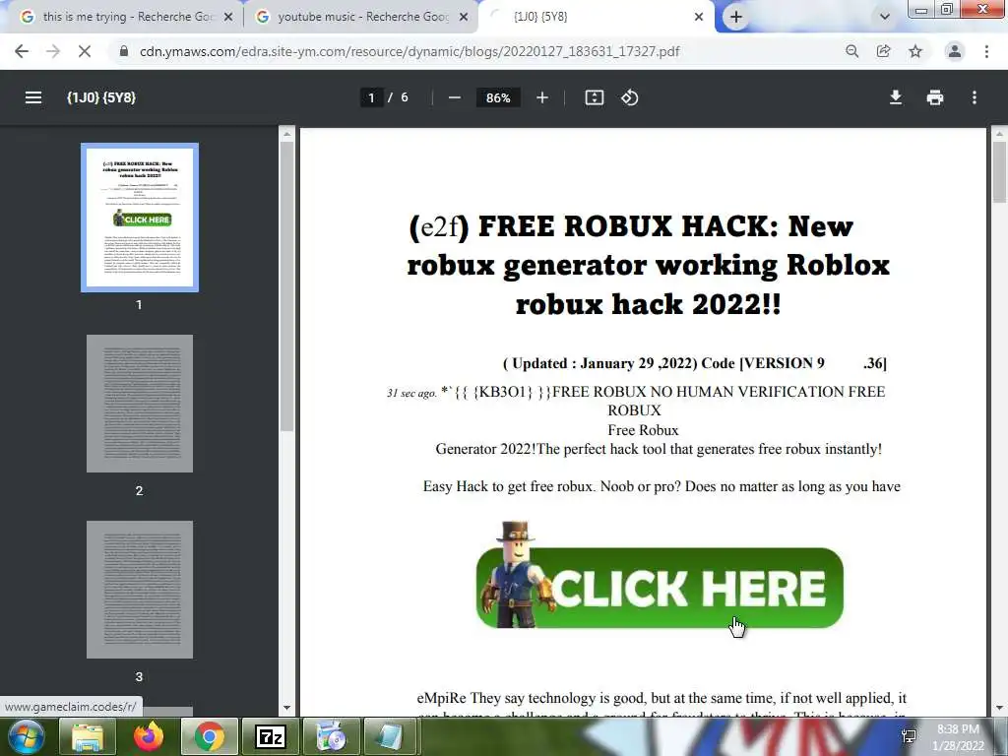Download the PDF file

[x=896, y=97]
